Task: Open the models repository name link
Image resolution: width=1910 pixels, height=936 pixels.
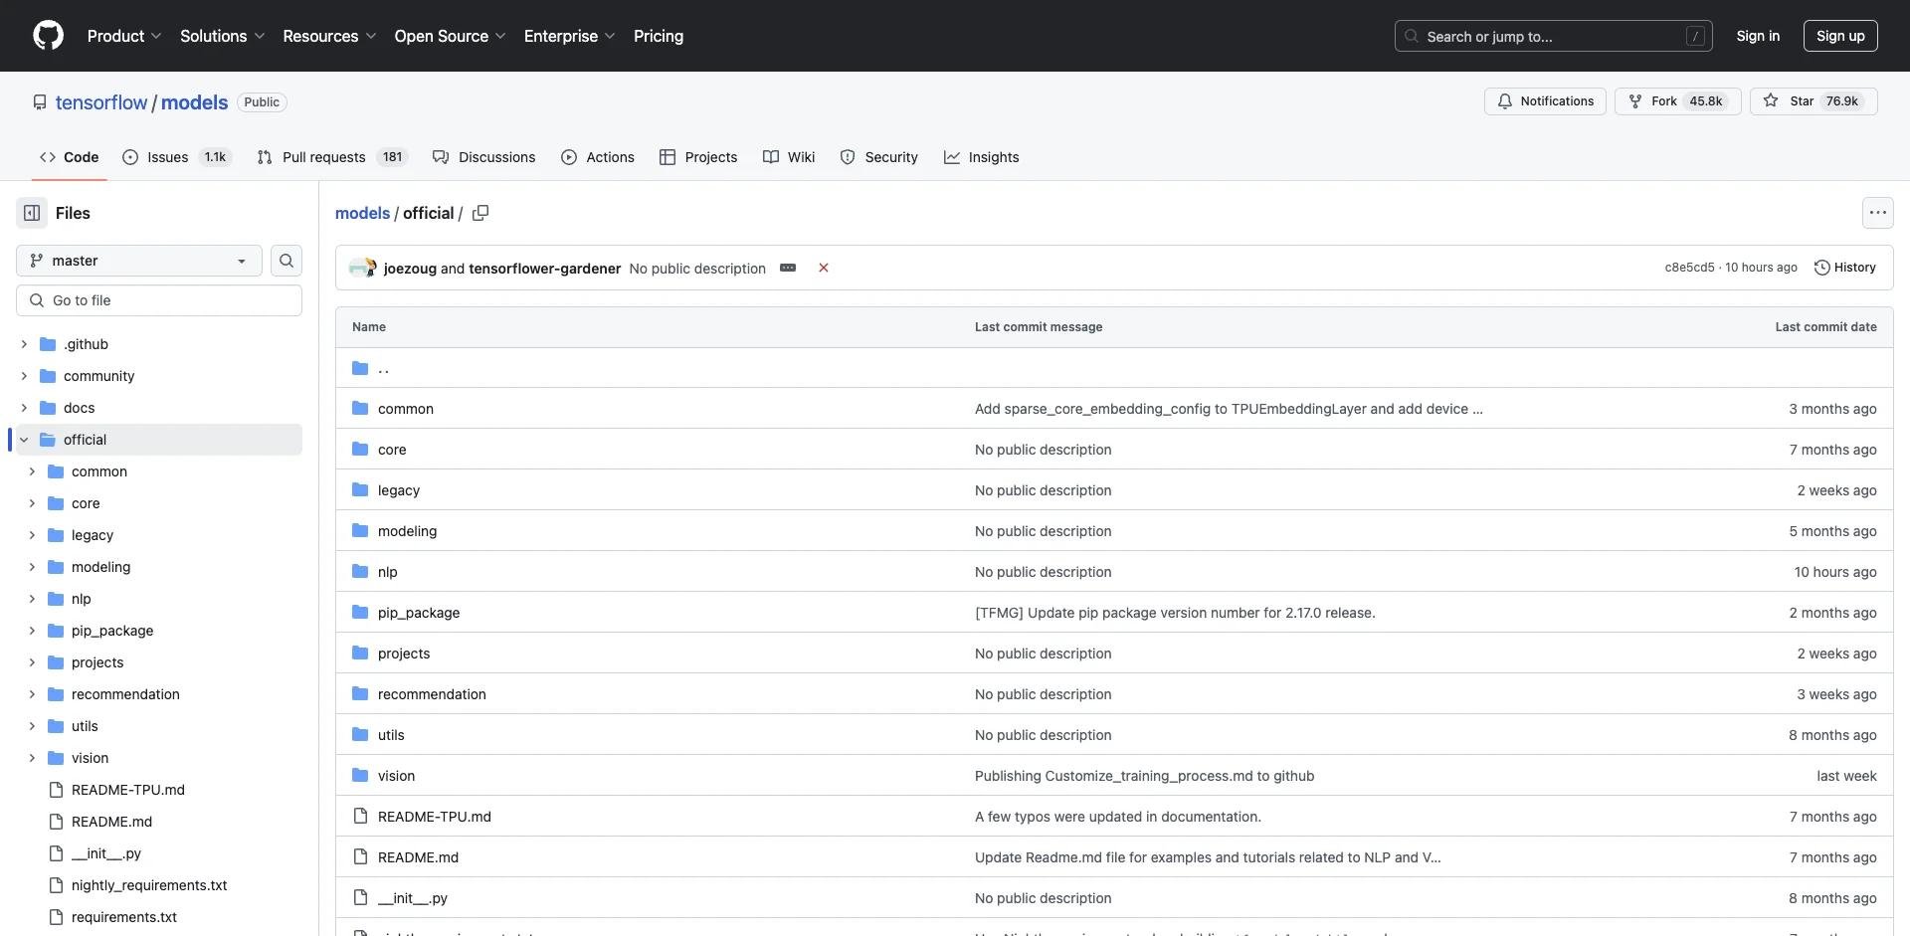Action: (x=194, y=102)
